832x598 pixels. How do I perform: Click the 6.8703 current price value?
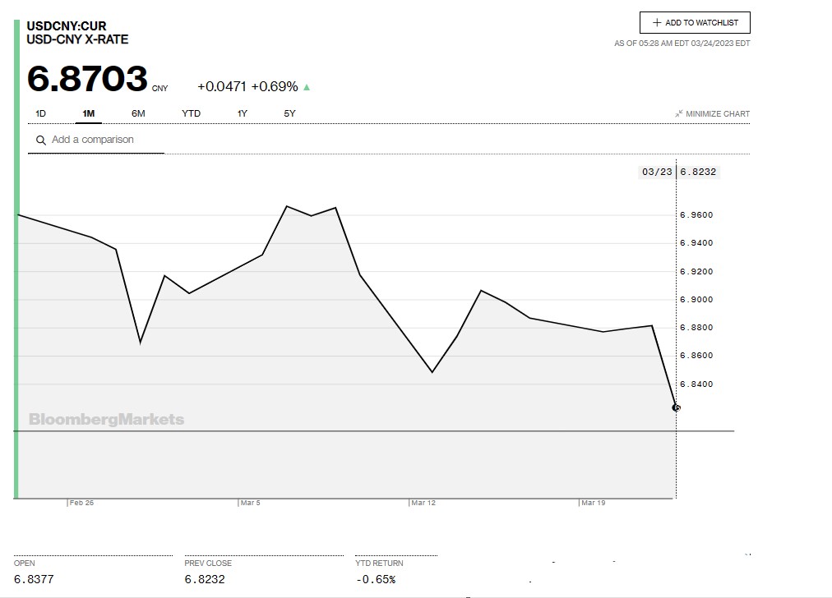coord(87,79)
